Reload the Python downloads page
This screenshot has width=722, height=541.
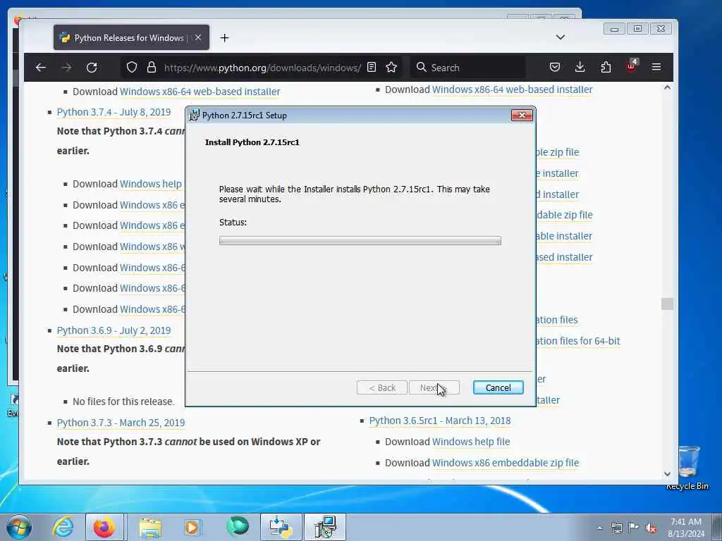pyautogui.click(x=92, y=68)
